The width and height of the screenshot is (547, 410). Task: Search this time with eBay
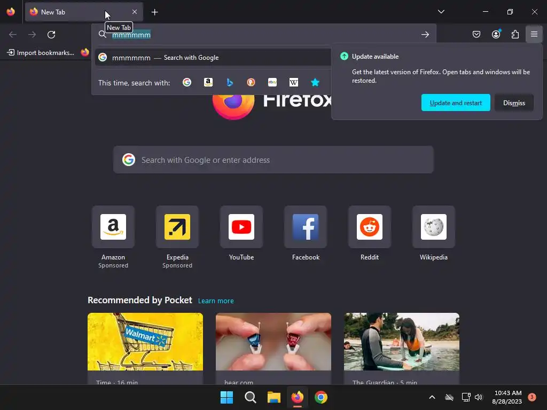[x=272, y=82]
